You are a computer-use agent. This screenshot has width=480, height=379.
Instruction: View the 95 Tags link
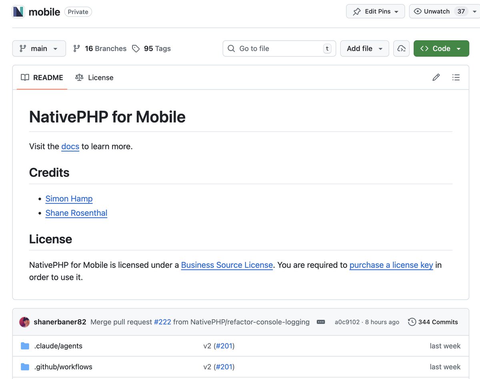151,48
